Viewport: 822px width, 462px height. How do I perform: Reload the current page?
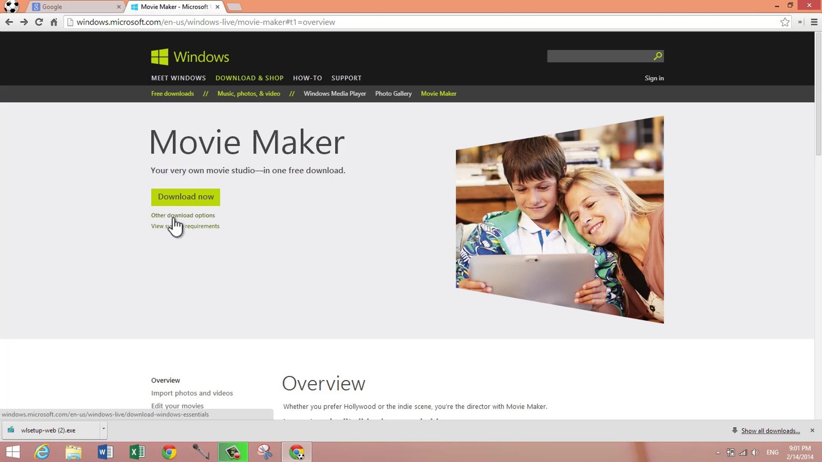pyautogui.click(x=39, y=22)
